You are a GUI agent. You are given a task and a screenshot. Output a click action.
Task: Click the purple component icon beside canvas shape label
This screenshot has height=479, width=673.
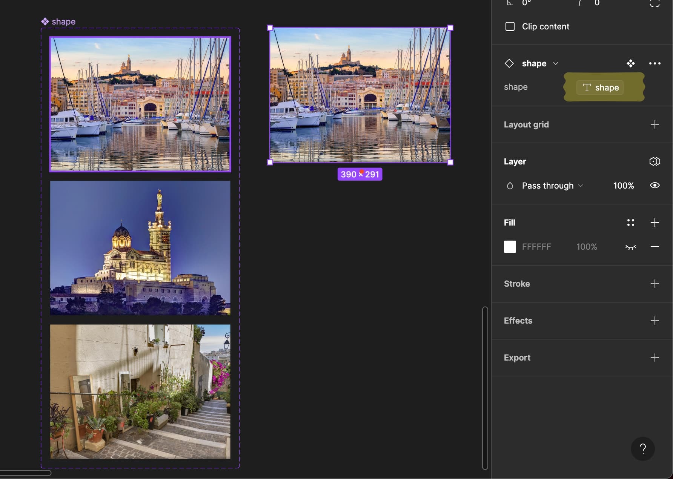(45, 21)
